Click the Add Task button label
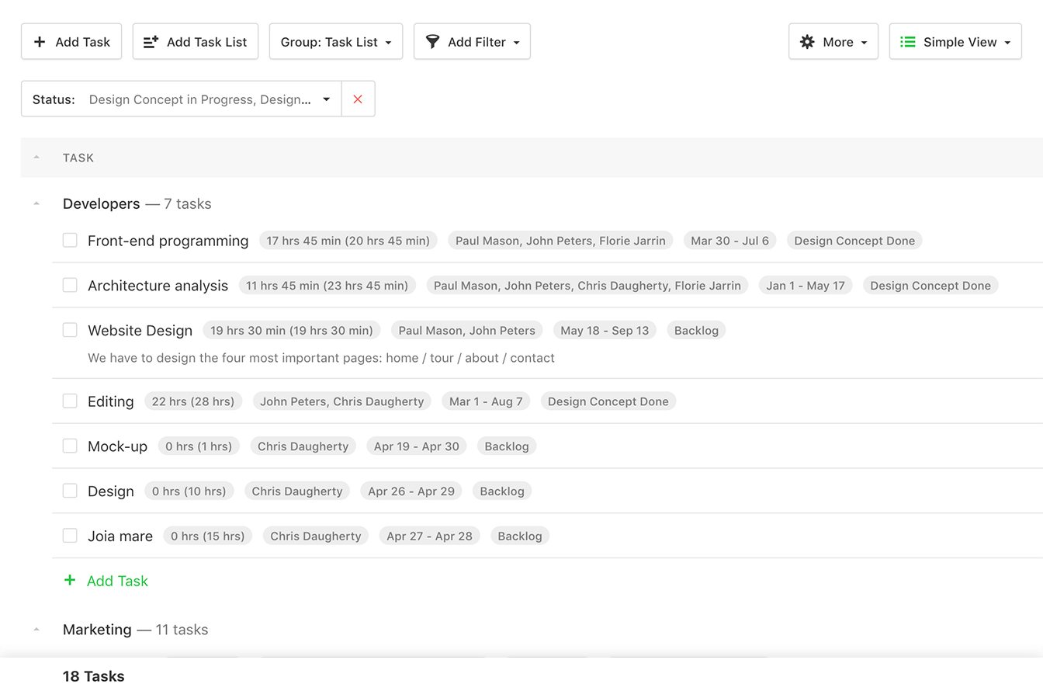This screenshot has width=1043, height=691. pos(83,42)
